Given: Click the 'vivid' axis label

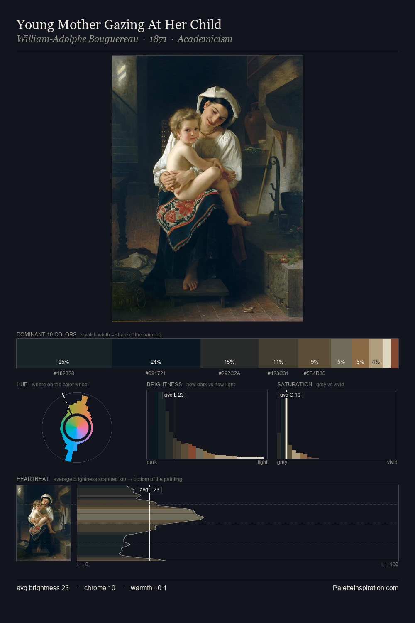Looking at the screenshot, I should click(392, 462).
